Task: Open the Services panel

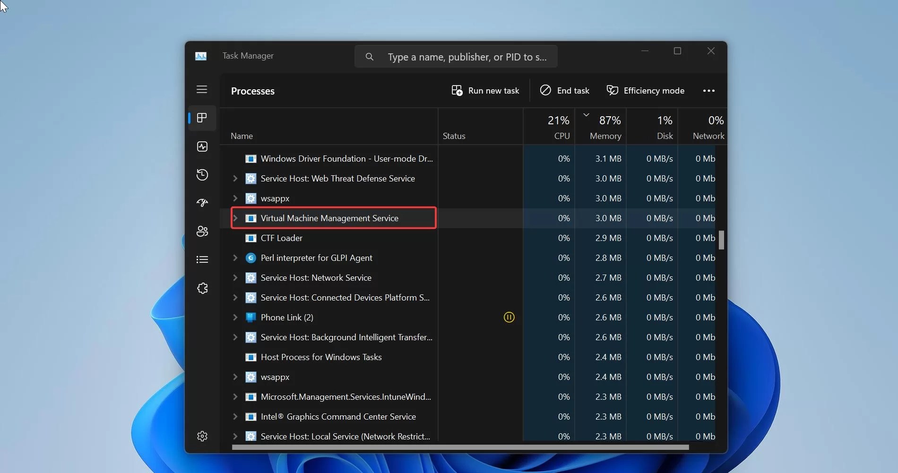Action: click(x=202, y=288)
